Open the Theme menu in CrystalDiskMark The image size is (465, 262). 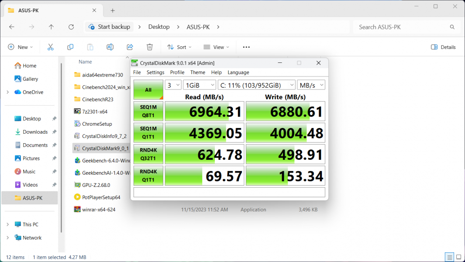(197, 72)
